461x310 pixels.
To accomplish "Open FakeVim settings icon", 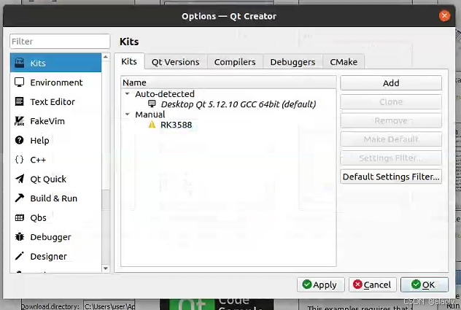I will (20, 121).
